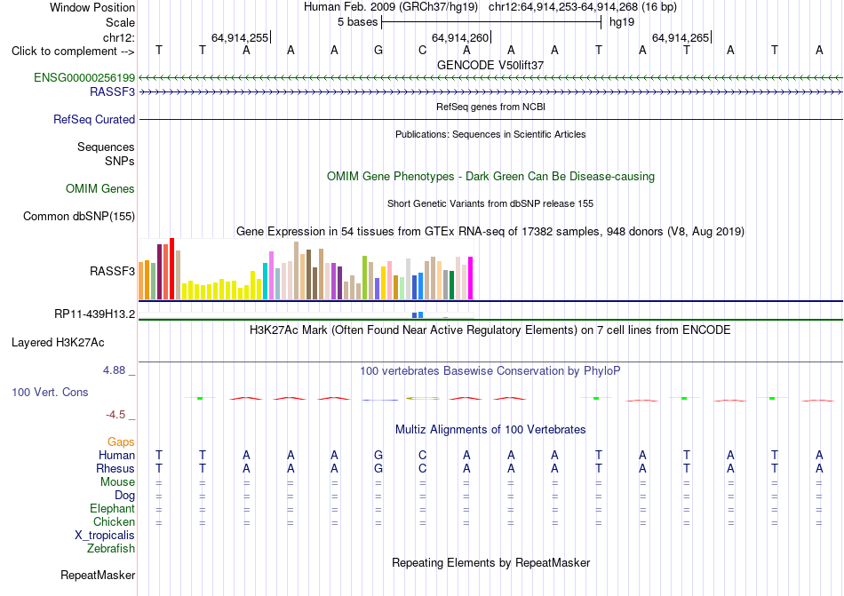Click the magenta last bar in RASSF3 chart
This screenshot has height=596, width=844.
471,278
